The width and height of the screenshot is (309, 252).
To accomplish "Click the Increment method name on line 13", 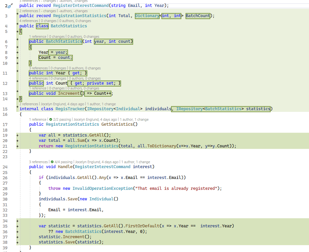I will [69, 93].
